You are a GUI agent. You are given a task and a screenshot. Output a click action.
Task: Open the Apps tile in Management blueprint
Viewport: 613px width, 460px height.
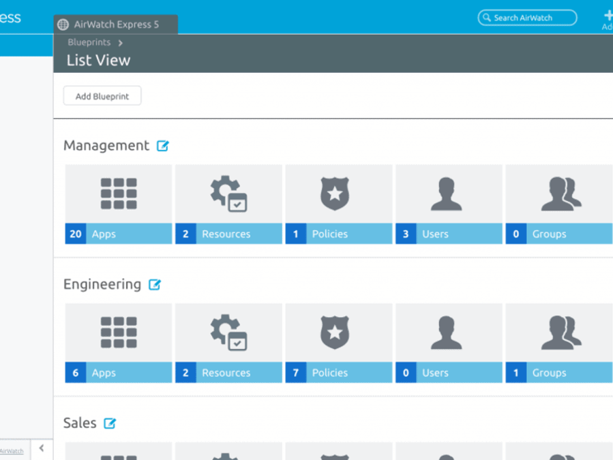117,194
